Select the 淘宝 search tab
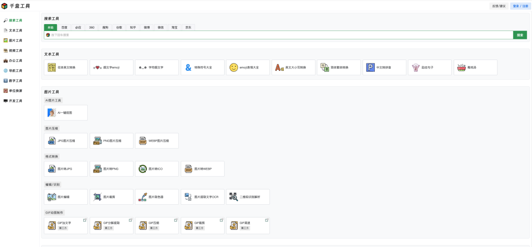The image size is (532, 247). (174, 28)
